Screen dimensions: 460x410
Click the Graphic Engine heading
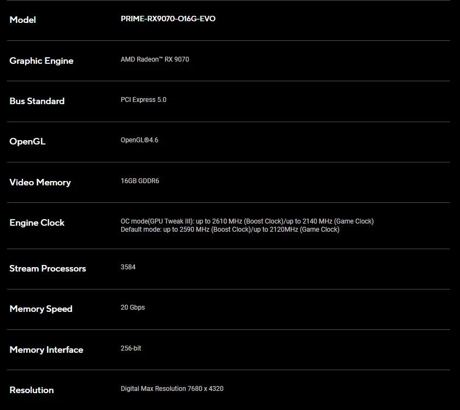pos(41,61)
